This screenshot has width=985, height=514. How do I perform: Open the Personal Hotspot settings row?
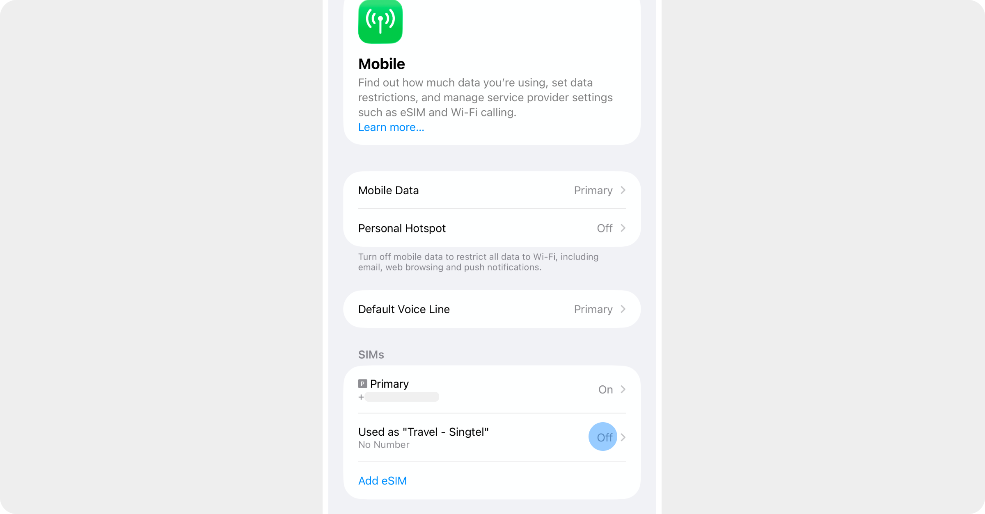tap(492, 228)
